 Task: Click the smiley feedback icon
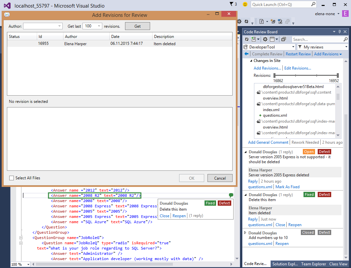245,4
